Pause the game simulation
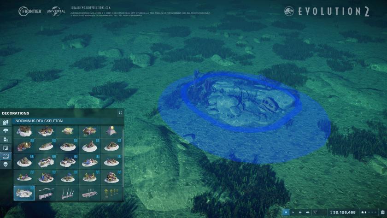This screenshot has width=387, height=218. tap(286, 212)
